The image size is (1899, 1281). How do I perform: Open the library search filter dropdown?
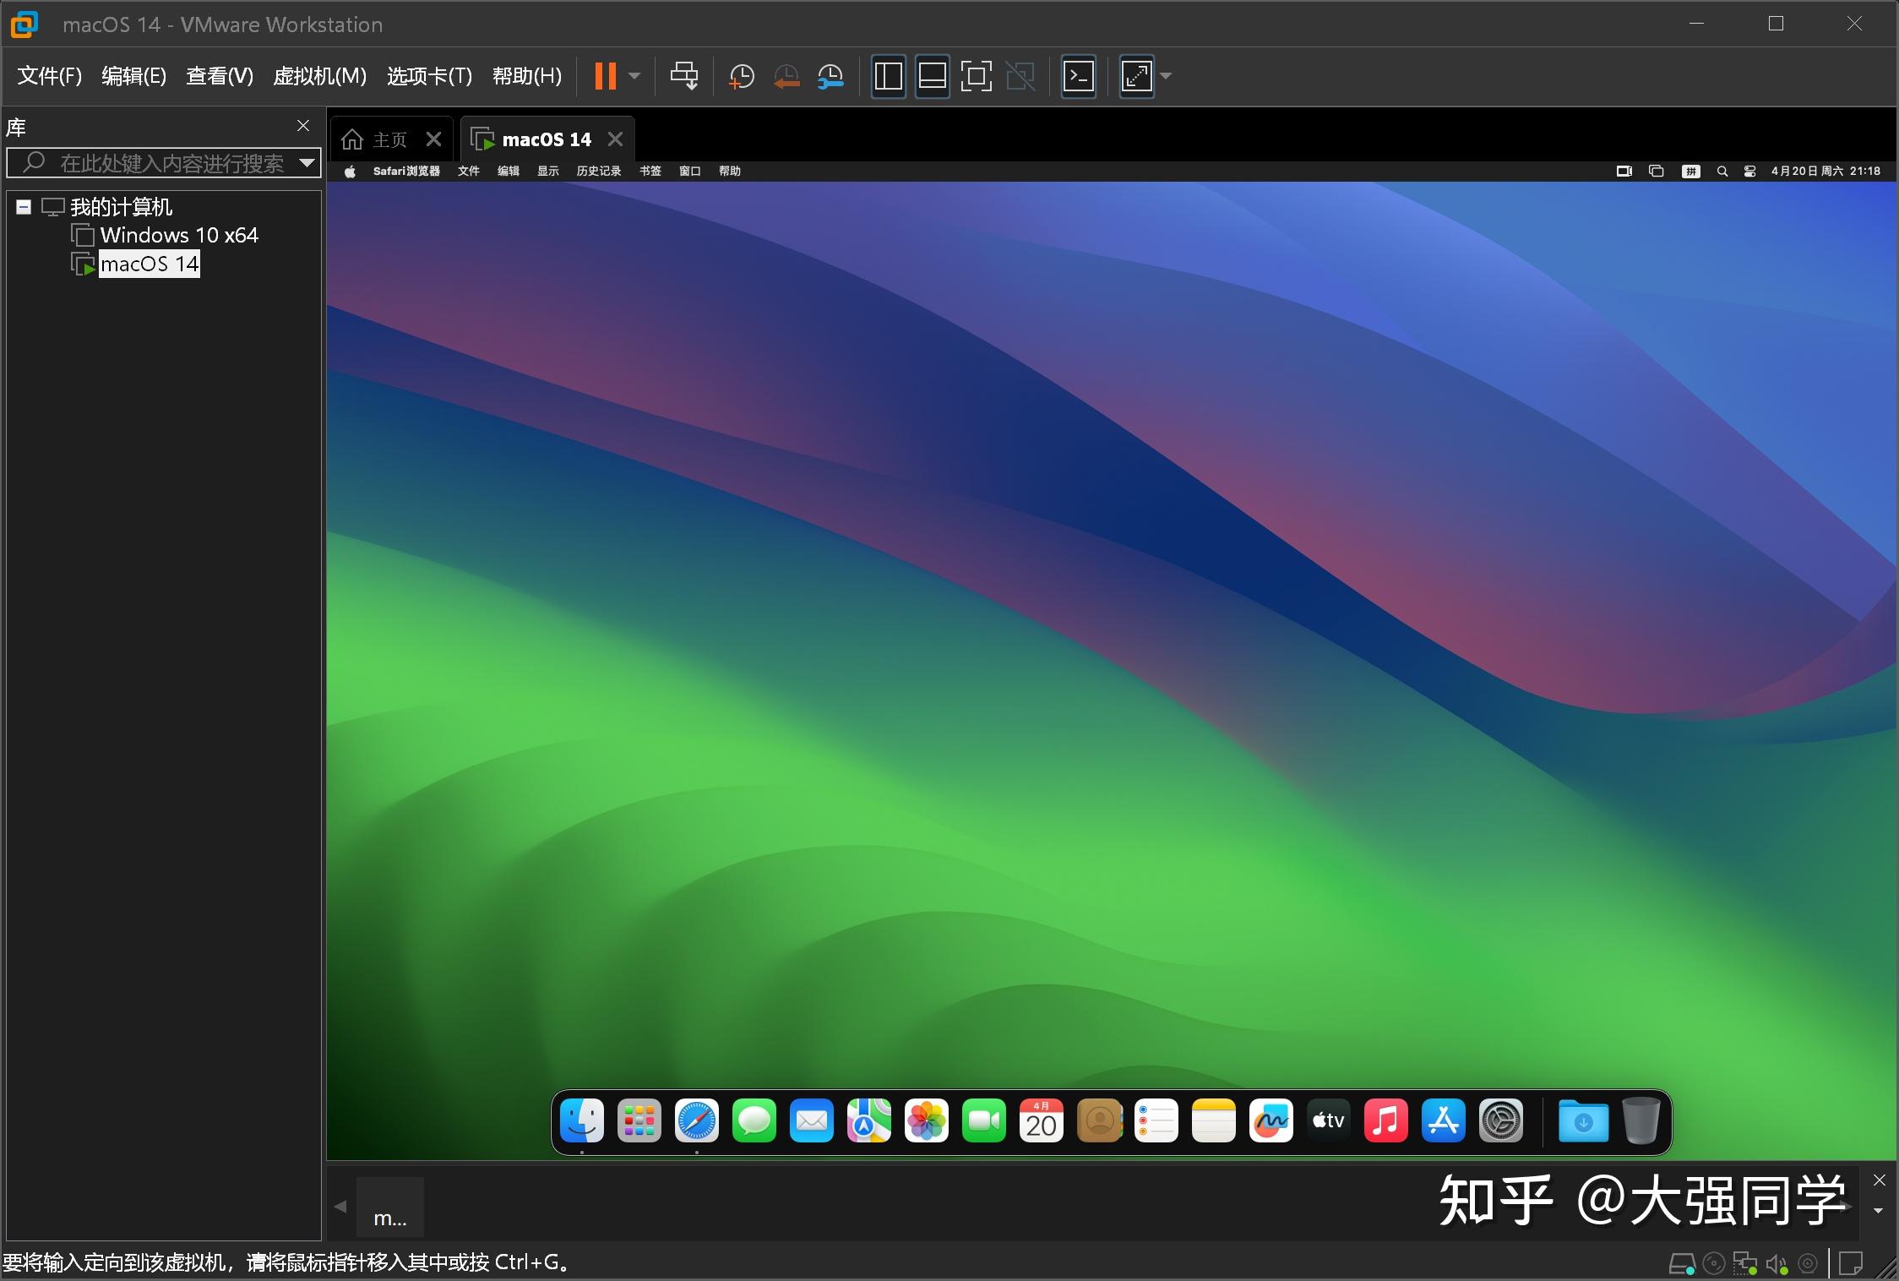307,162
